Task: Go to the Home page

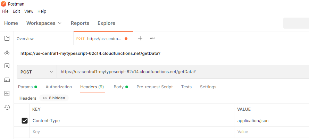Action: [11, 23]
